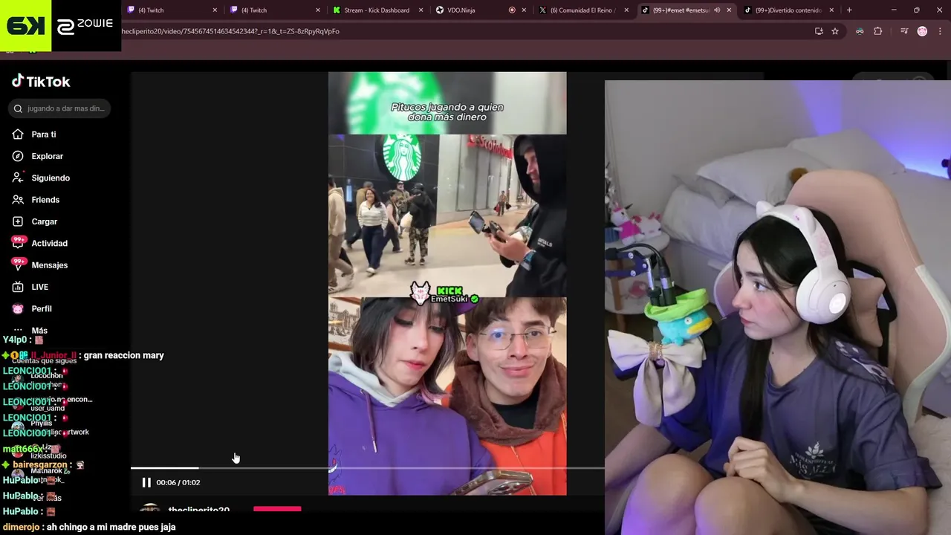Switch to Divertido contenido TikTok tab
The width and height of the screenshot is (951, 535).
788,10
